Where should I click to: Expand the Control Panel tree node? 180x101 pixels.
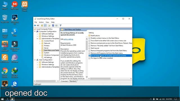pyautogui.click(x=40, y=41)
